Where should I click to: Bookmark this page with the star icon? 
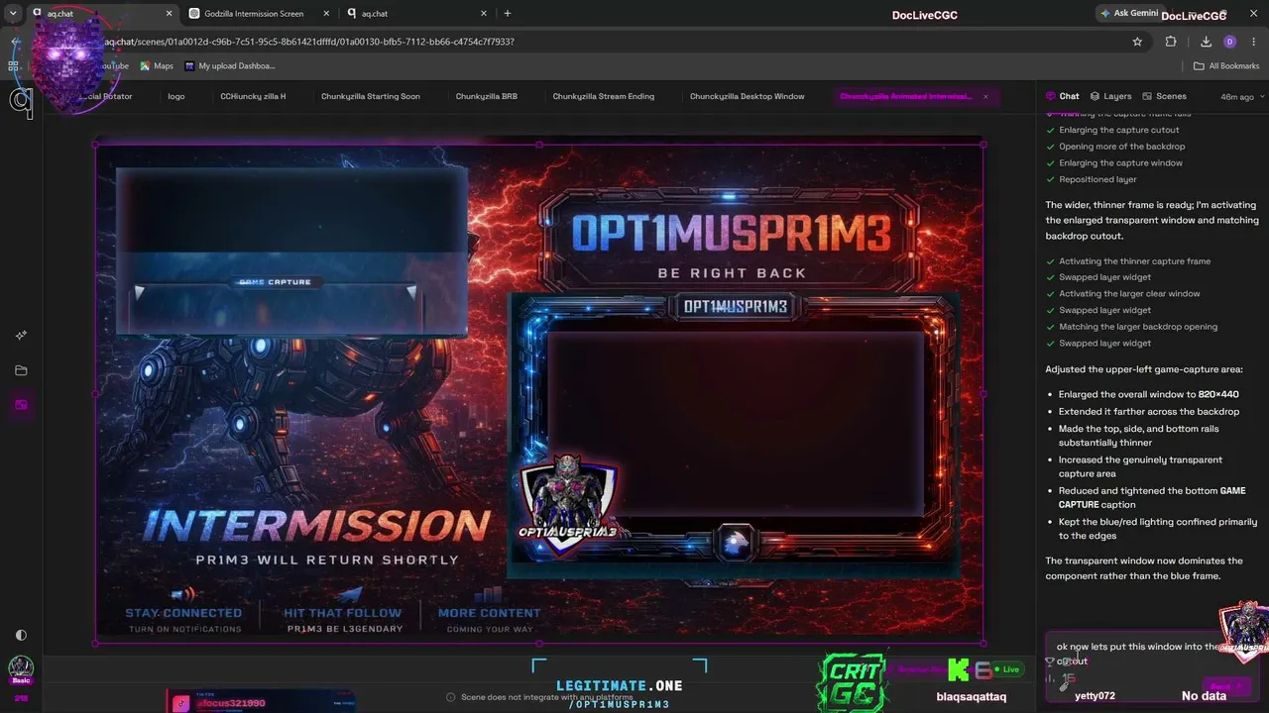tap(1137, 42)
